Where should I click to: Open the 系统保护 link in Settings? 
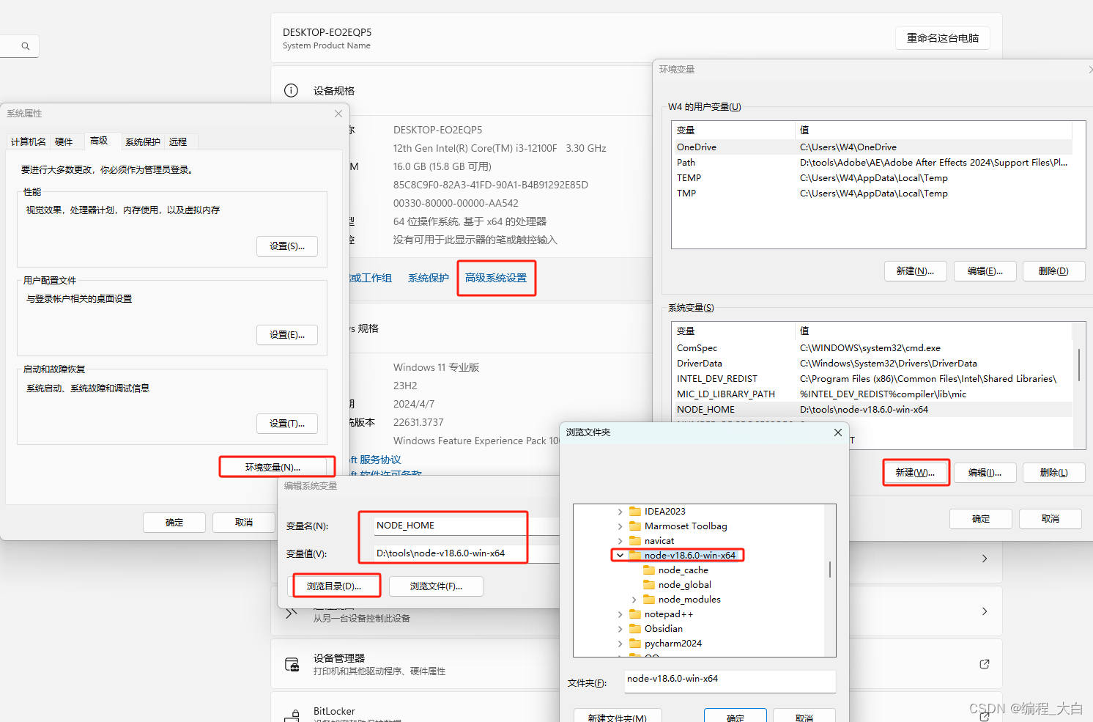point(429,278)
